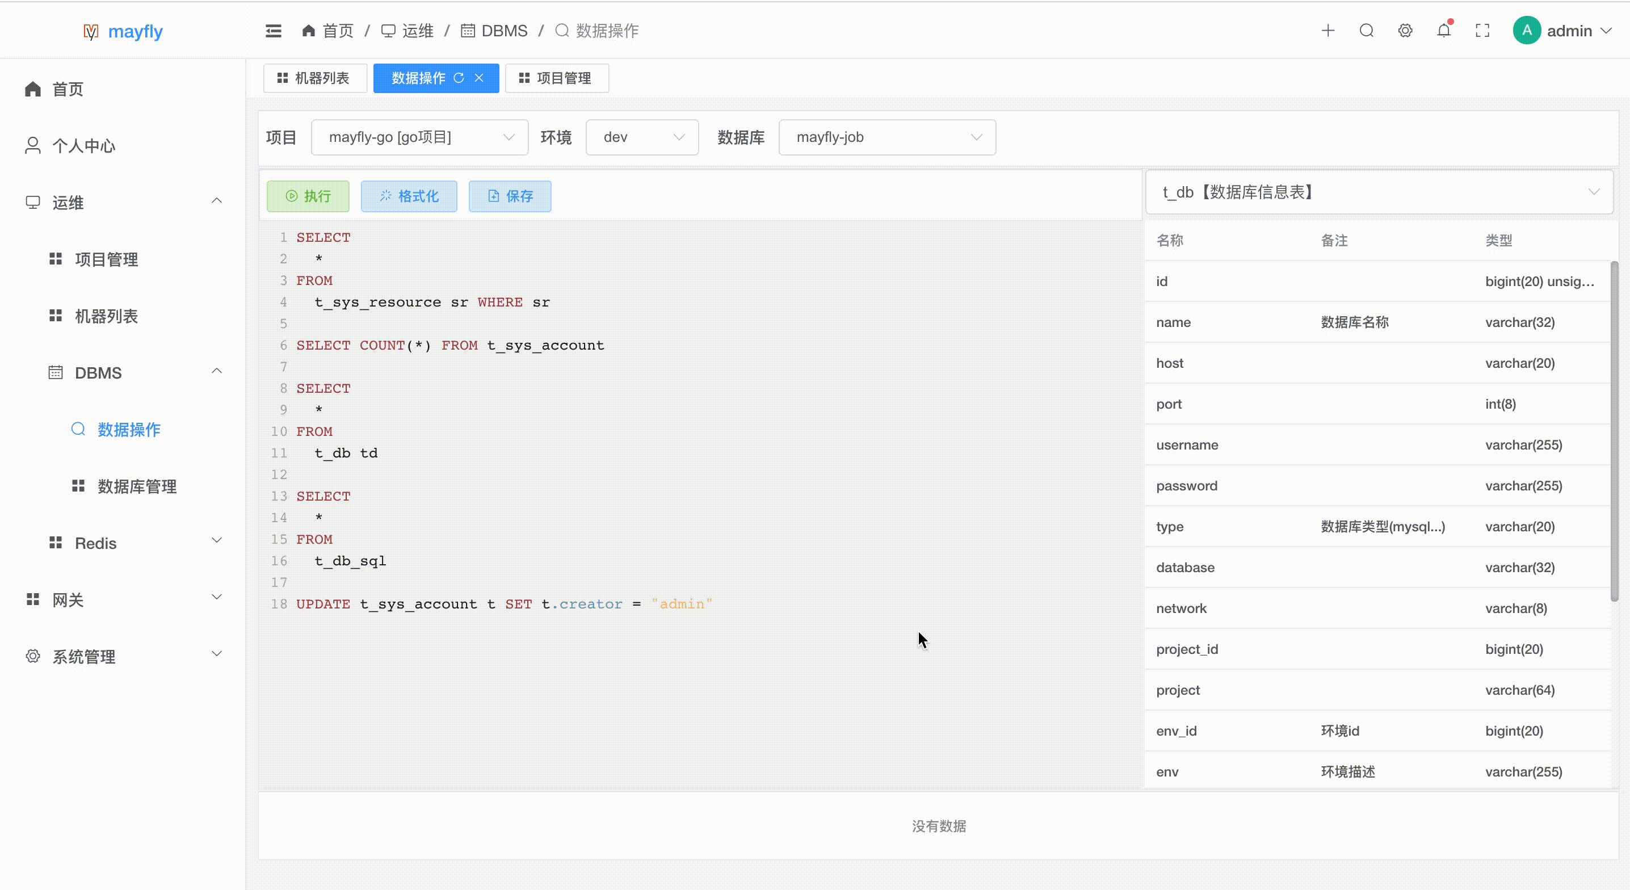Click the home icon in the breadcrumb
1630x890 pixels.
(x=309, y=30)
